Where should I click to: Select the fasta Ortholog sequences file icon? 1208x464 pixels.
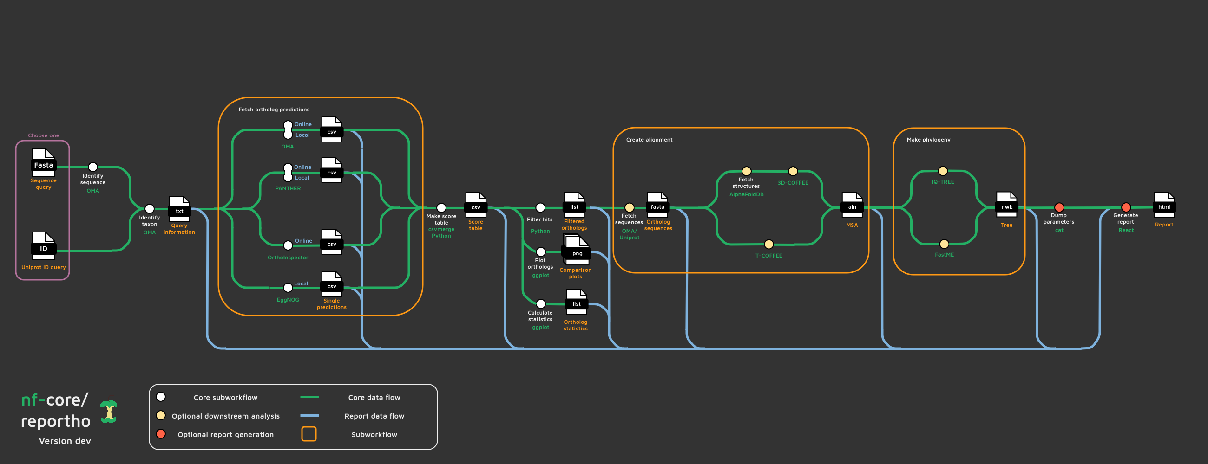pos(657,205)
